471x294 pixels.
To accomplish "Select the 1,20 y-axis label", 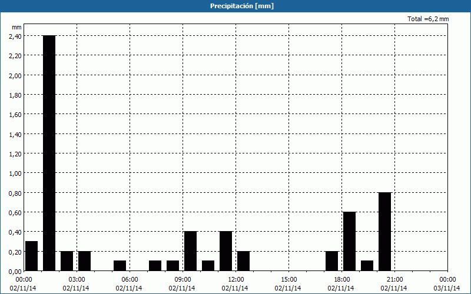I will pos(15,153).
